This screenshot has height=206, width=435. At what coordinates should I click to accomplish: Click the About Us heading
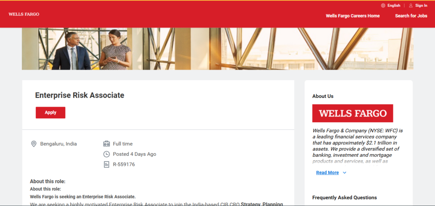[323, 96]
